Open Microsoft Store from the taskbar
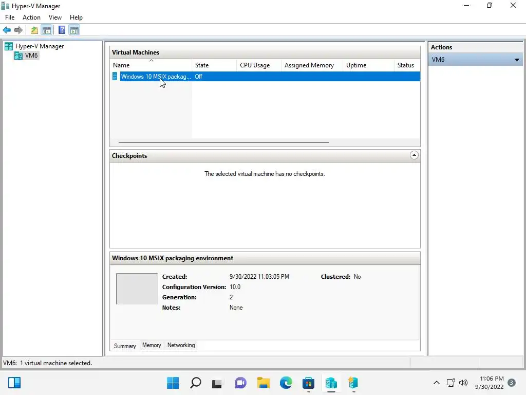This screenshot has height=395, width=526. [x=308, y=383]
